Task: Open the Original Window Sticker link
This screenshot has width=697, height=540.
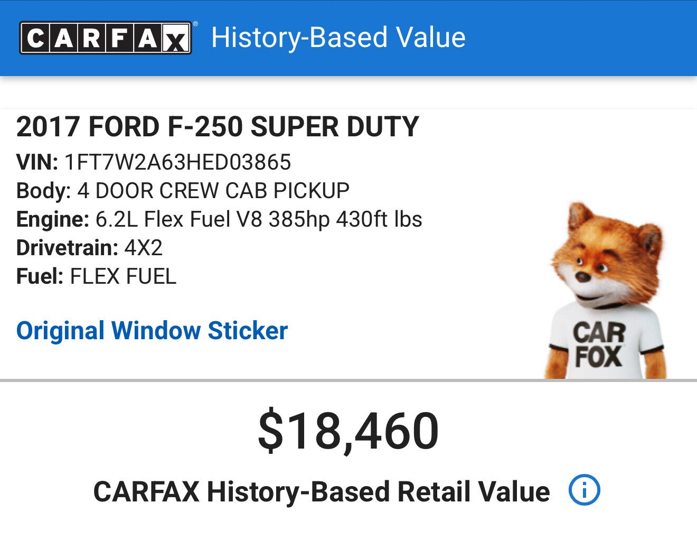Action: click(x=152, y=331)
